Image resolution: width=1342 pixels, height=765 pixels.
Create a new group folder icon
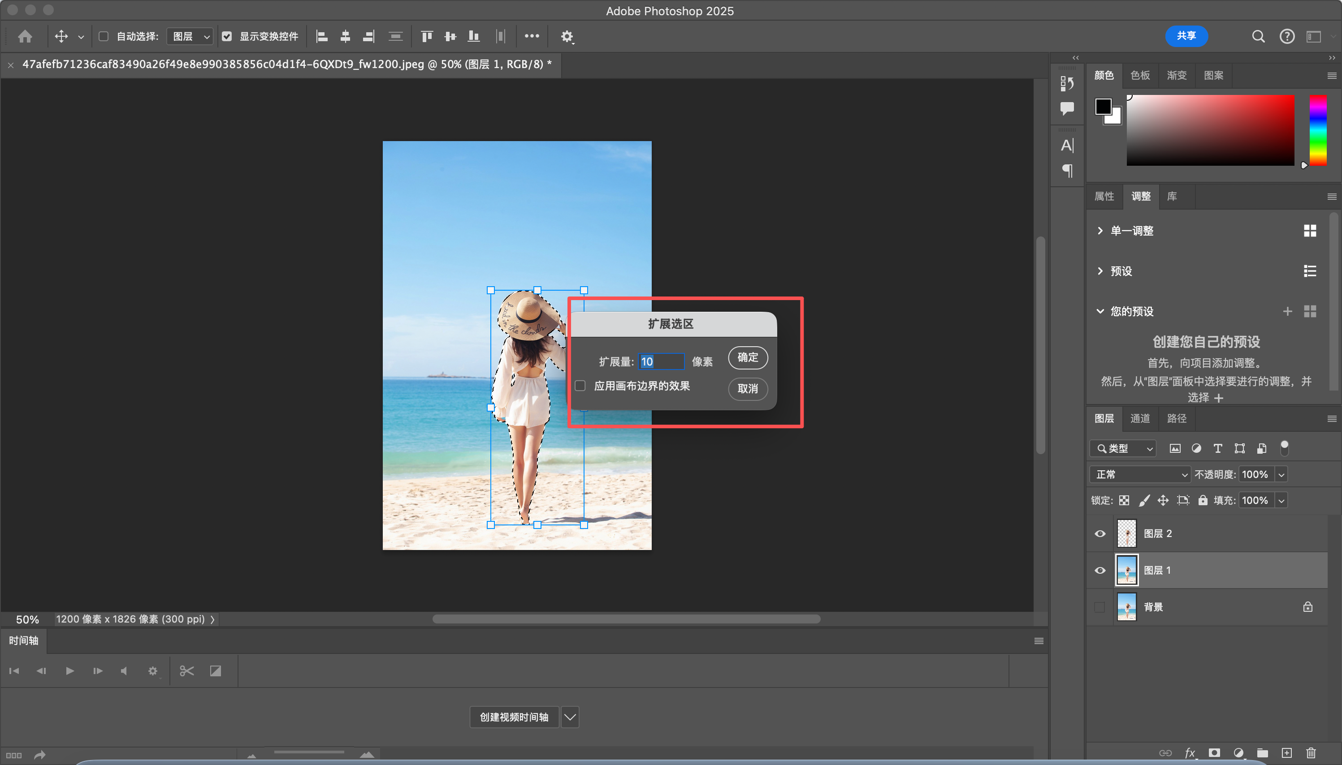tap(1262, 752)
